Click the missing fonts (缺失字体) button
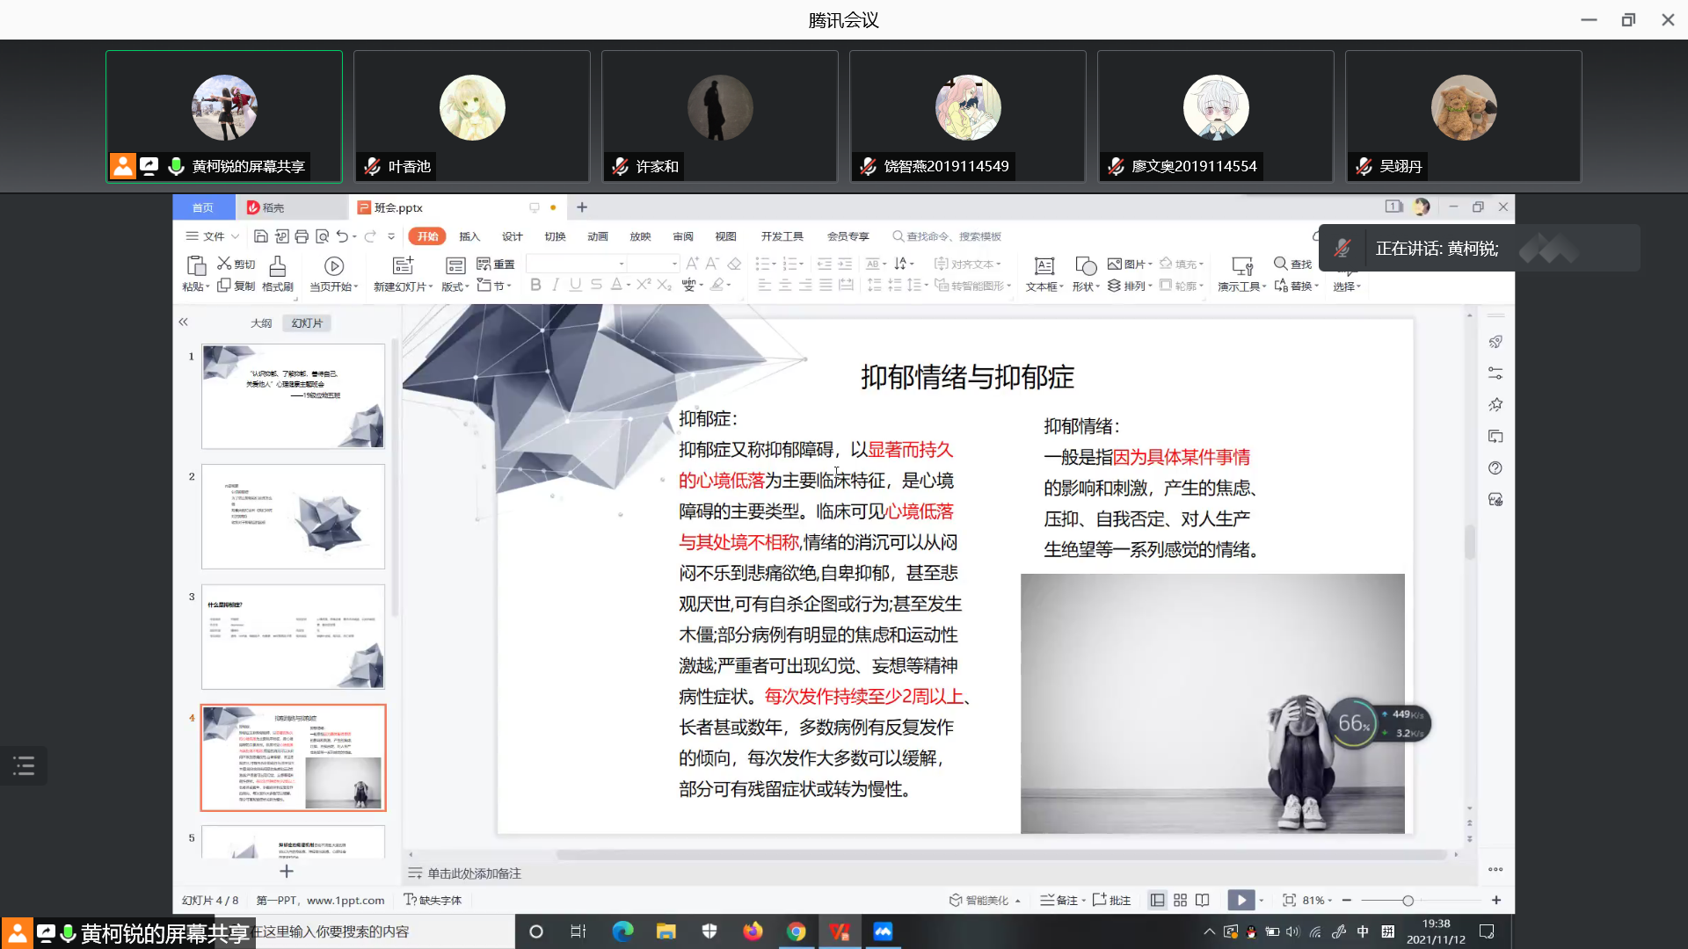Image resolution: width=1688 pixels, height=949 pixels. 433,901
